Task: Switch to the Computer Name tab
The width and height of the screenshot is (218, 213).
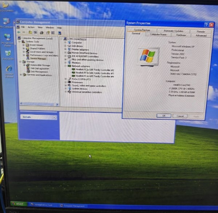Action: (158, 34)
